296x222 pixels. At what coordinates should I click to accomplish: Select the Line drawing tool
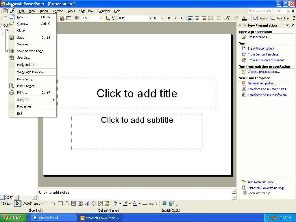click(x=47, y=203)
